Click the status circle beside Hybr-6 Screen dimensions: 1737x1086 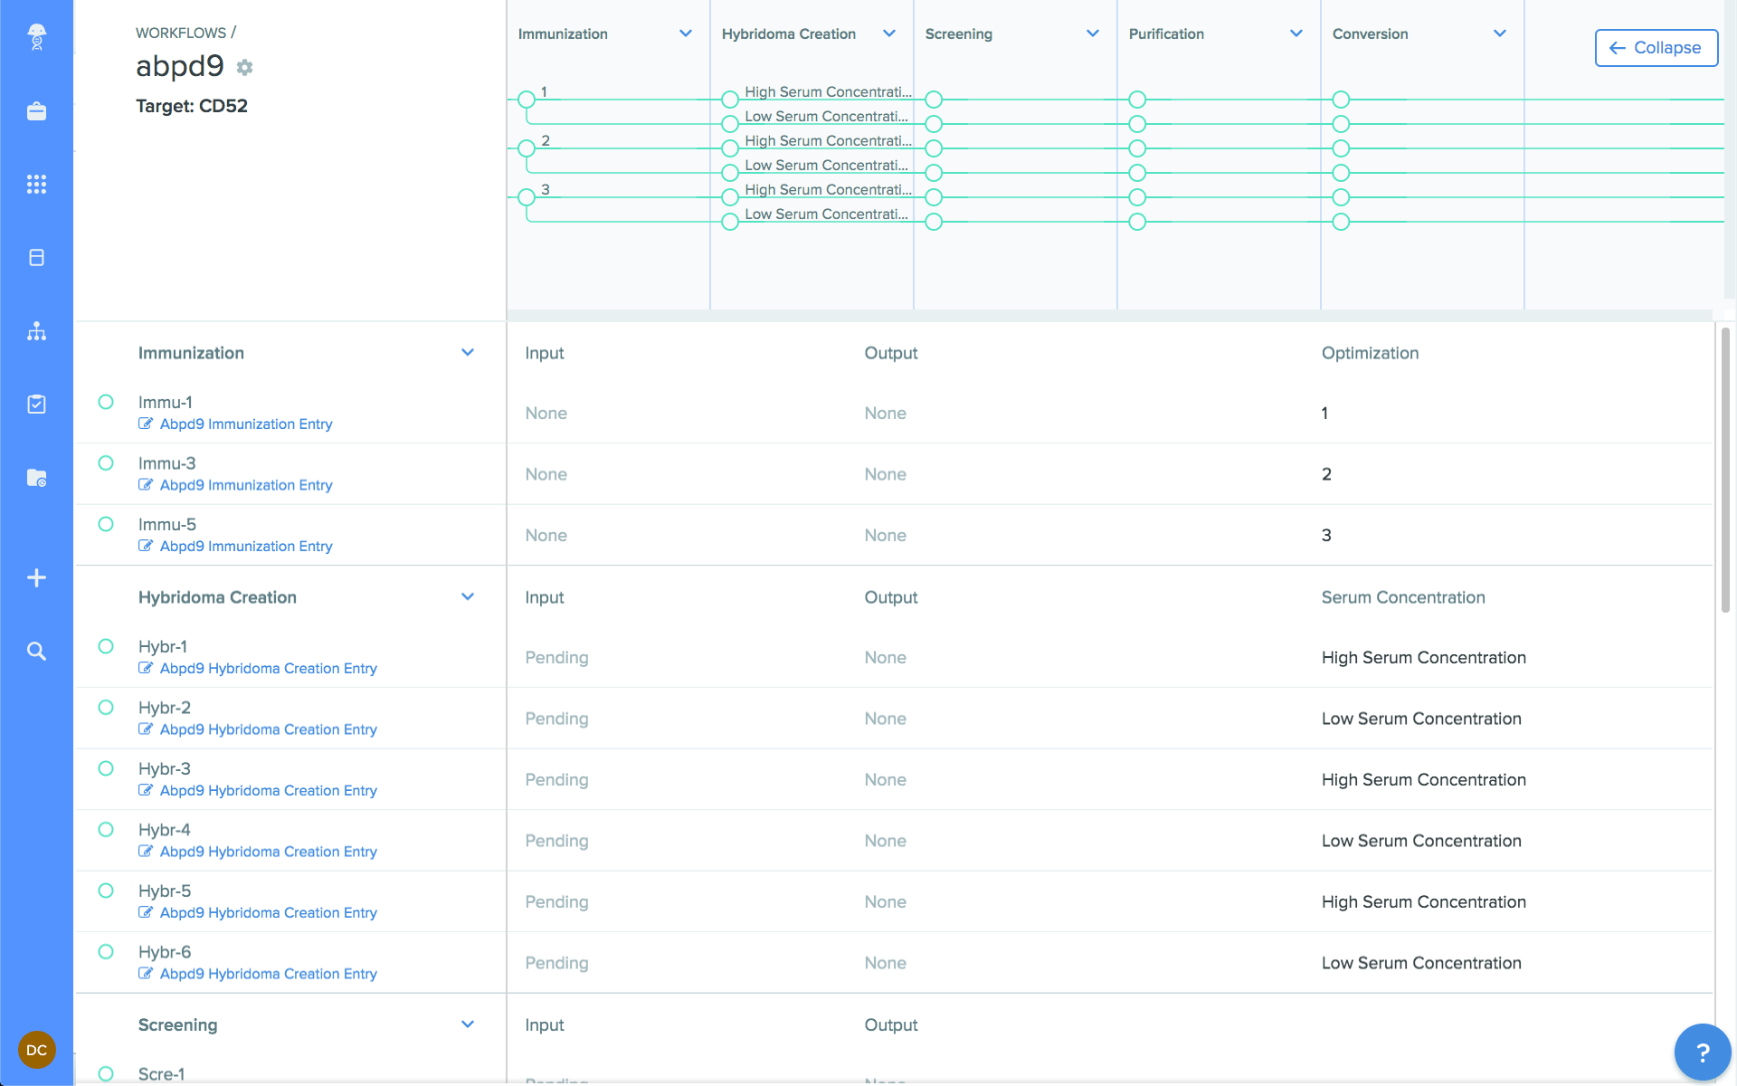106,951
